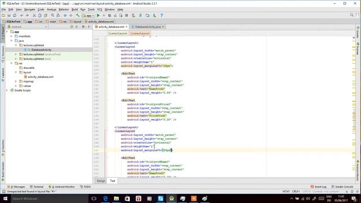The image size is (361, 203).
Task: Open the Refactor menu
Action: point(64,10)
